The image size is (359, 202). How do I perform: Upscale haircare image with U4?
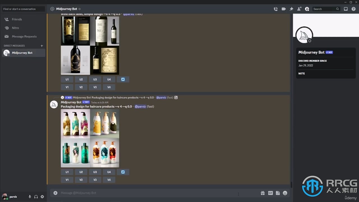click(x=109, y=172)
